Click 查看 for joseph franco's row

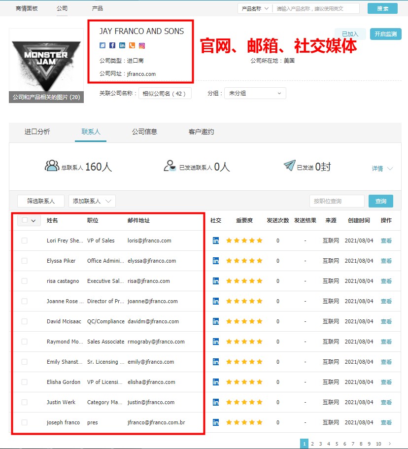click(386, 422)
